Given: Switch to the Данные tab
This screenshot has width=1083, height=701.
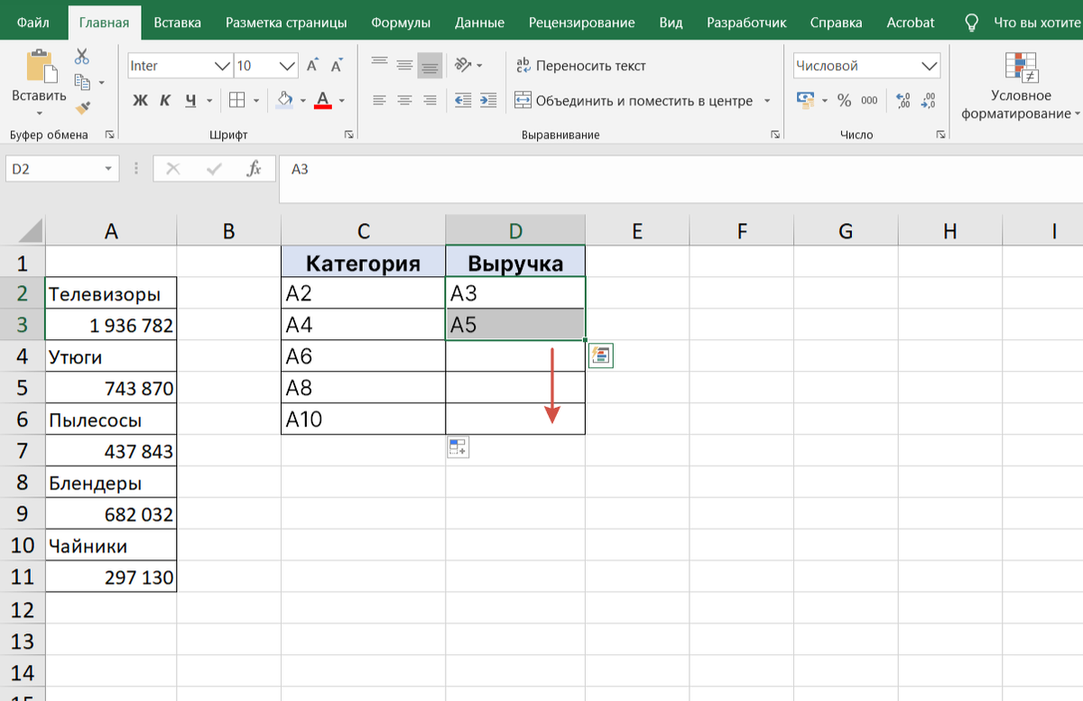Looking at the screenshot, I should [x=479, y=23].
